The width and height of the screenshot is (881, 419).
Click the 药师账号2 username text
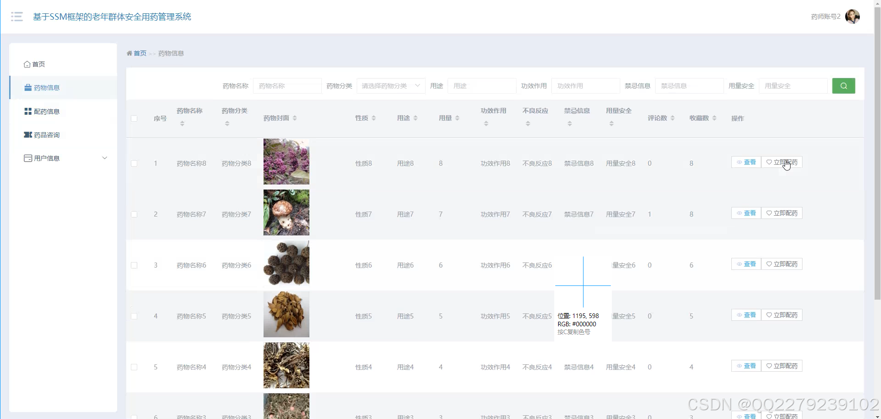tap(825, 17)
